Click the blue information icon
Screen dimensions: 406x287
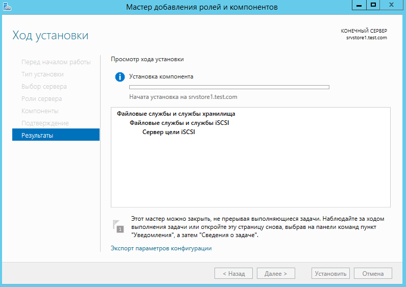click(x=120, y=77)
